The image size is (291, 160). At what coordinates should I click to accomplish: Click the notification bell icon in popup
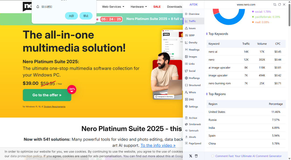click(38, 7)
